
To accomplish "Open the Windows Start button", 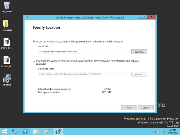I will pos(4,131).
